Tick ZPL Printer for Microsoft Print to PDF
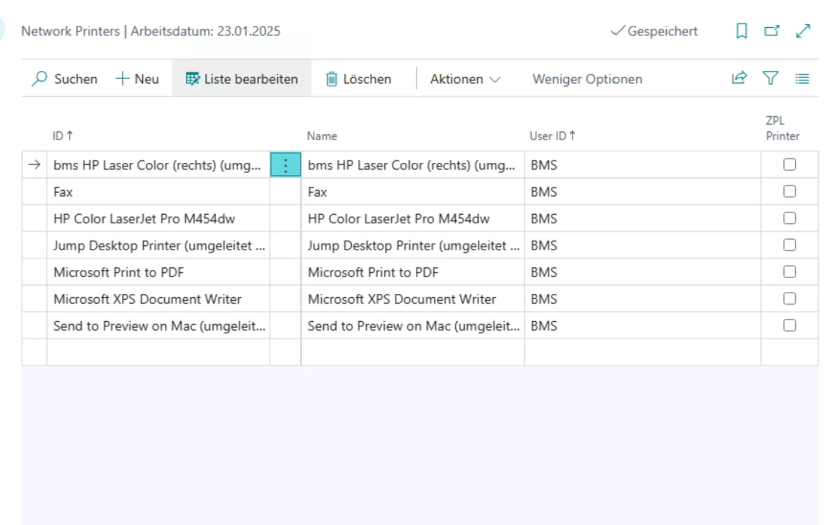 click(790, 271)
